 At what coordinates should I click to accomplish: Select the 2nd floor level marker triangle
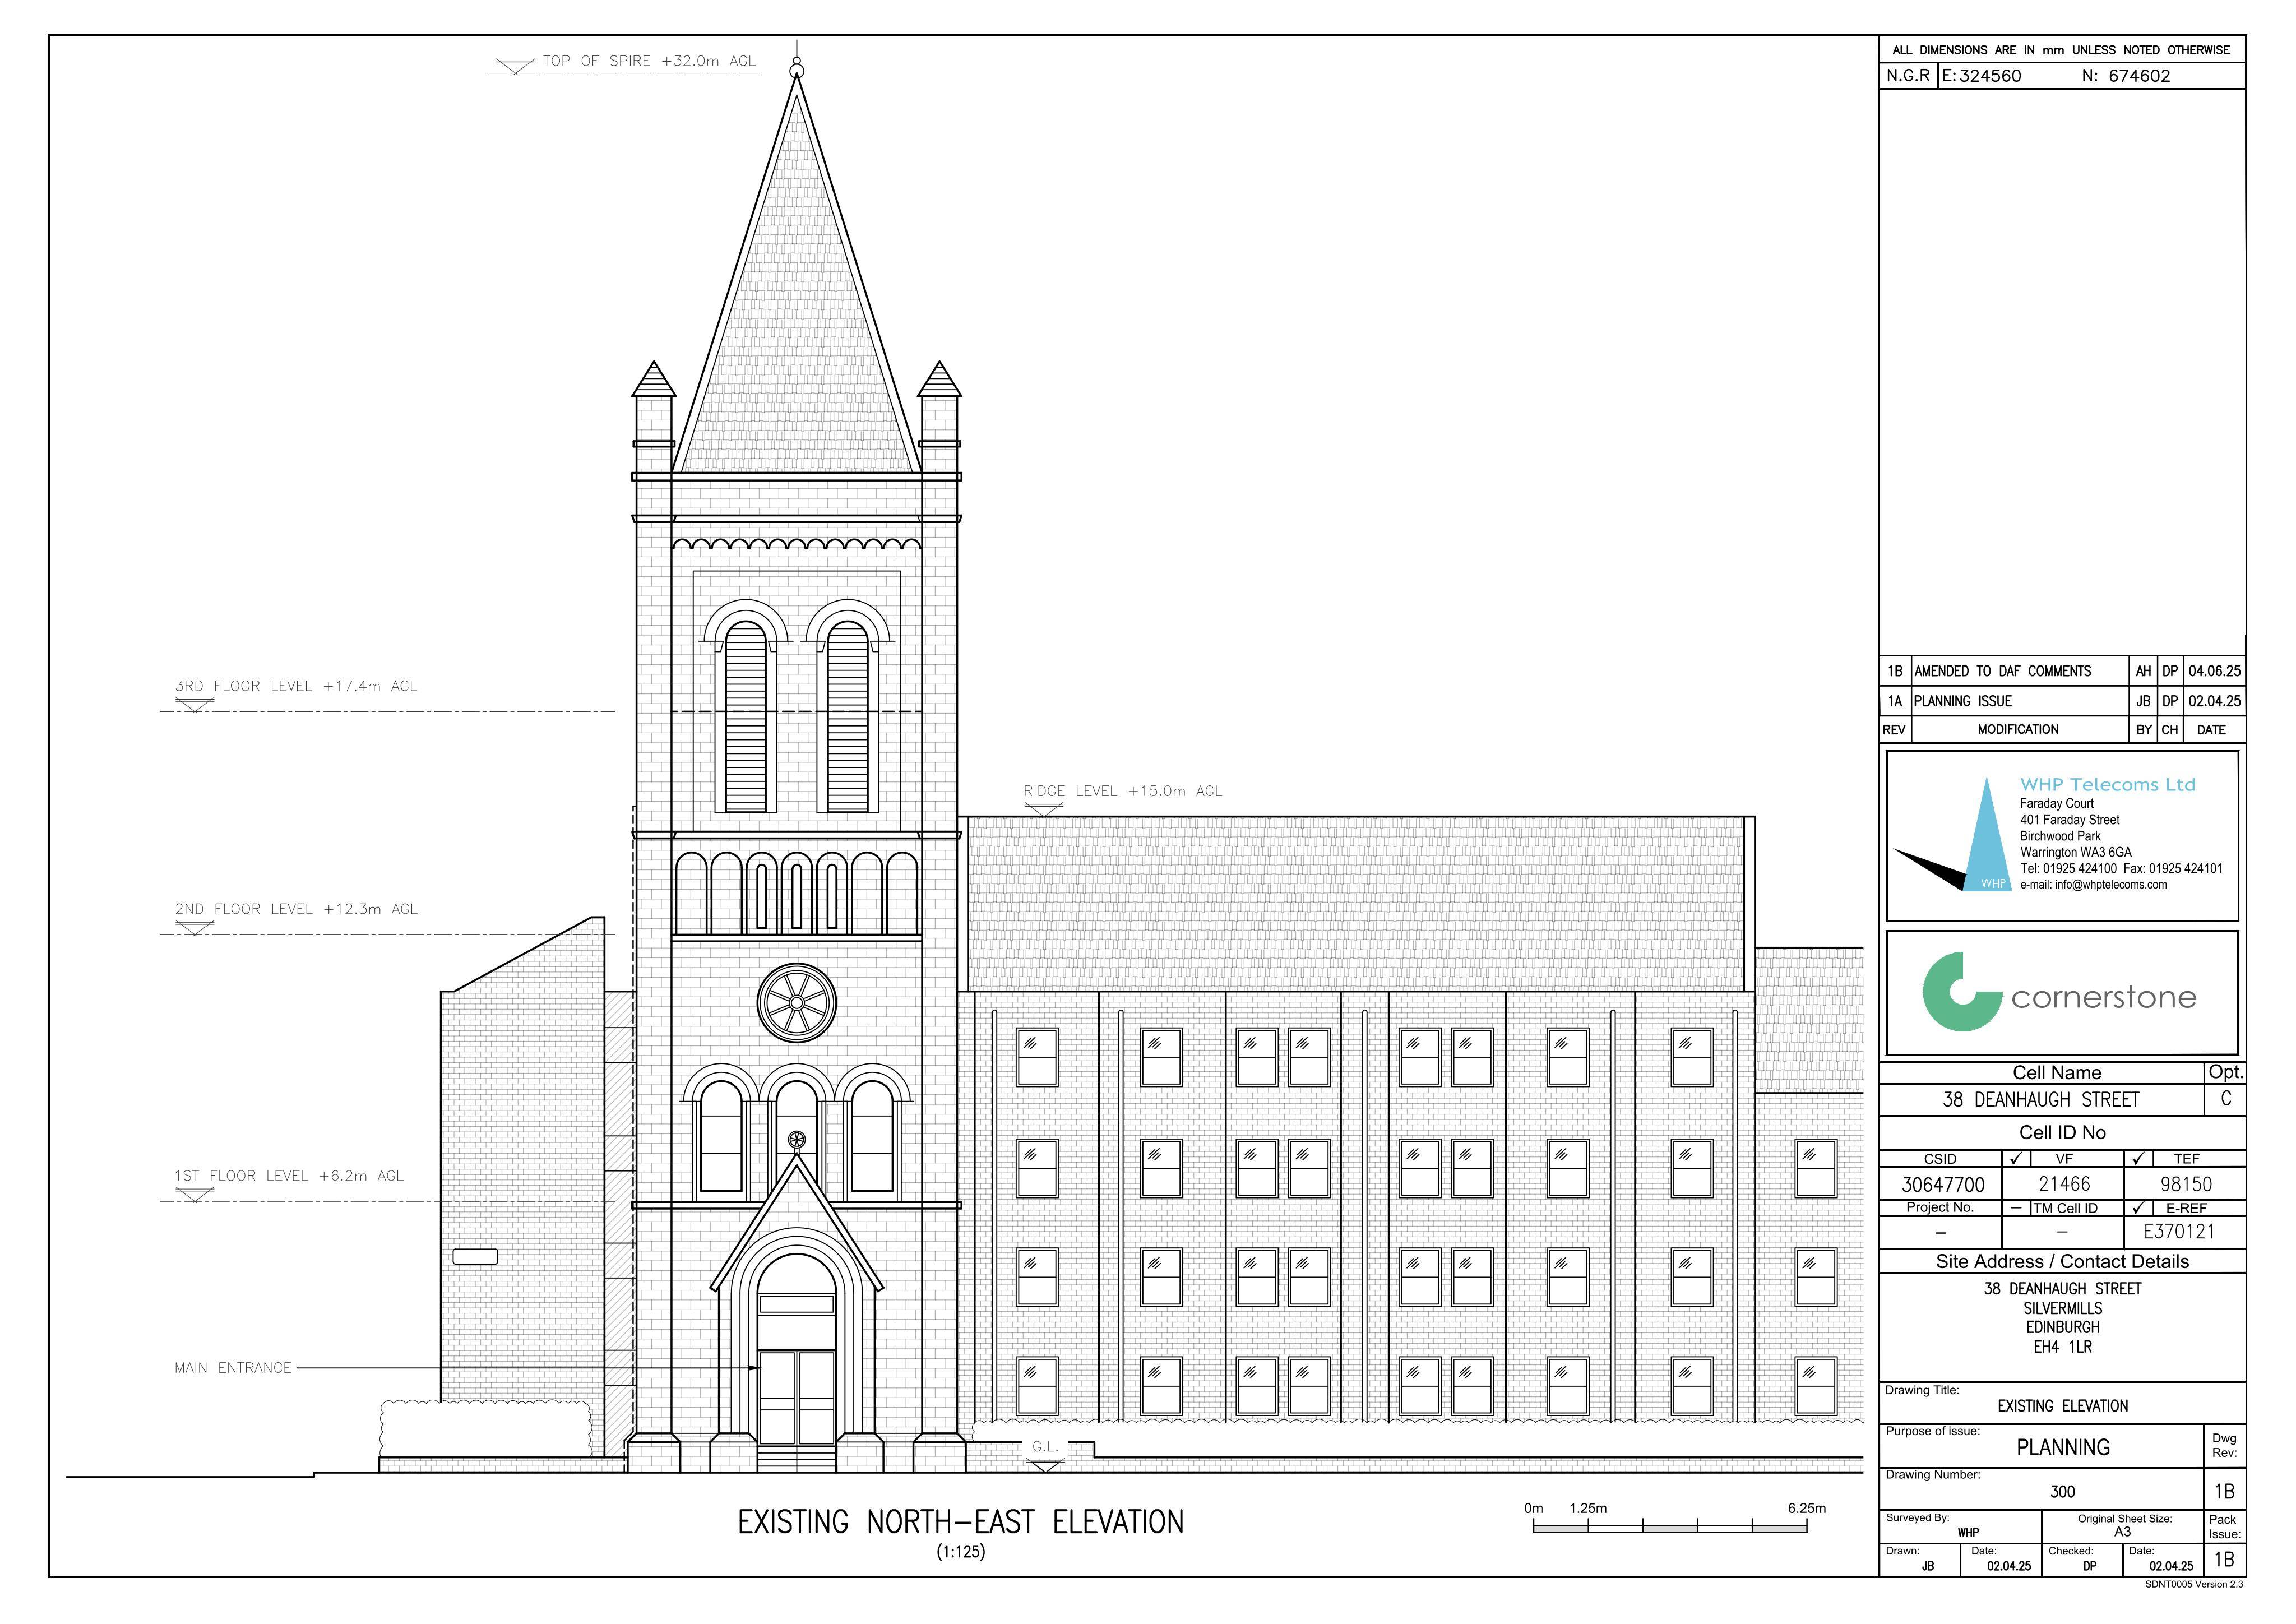click(194, 927)
